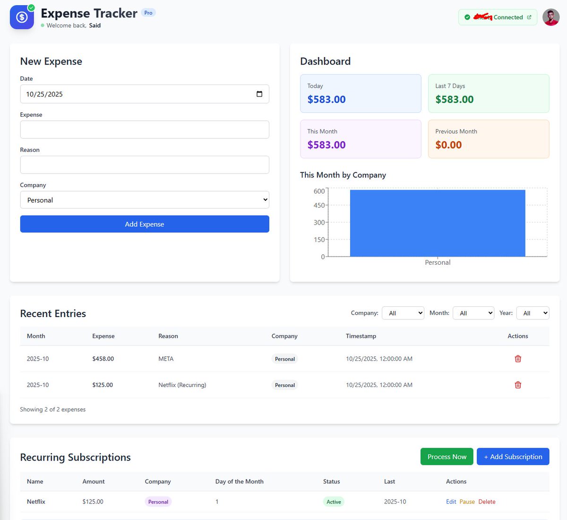This screenshot has width=567, height=520.
Task: Focus the Reason input field
Action: tap(145, 165)
